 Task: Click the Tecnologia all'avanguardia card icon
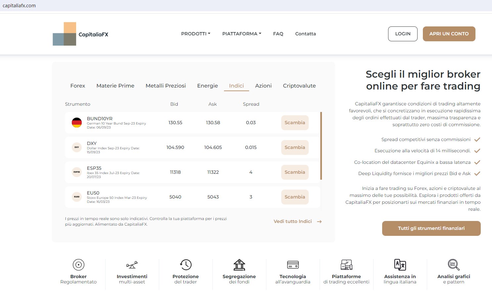click(x=293, y=265)
